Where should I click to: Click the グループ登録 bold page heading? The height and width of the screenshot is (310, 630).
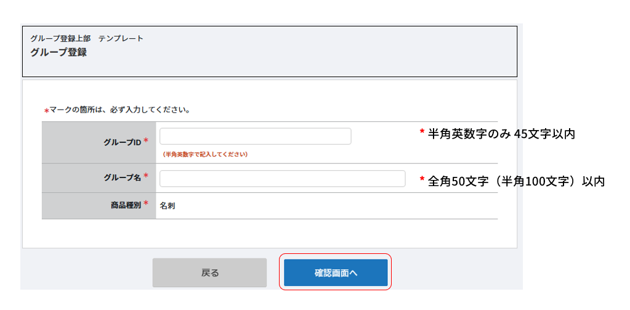tap(59, 52)
